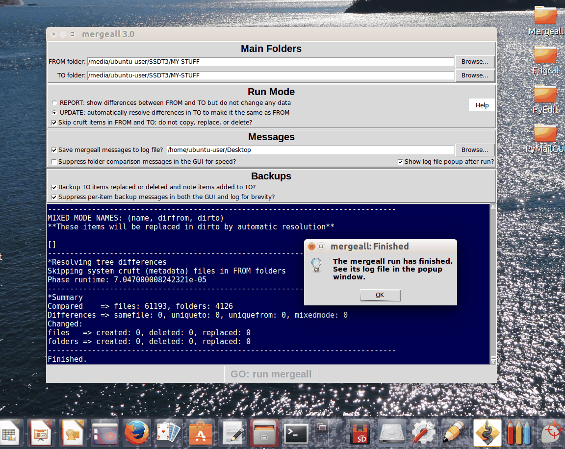Open the Mergeall desktop folder

pos(545,21)
